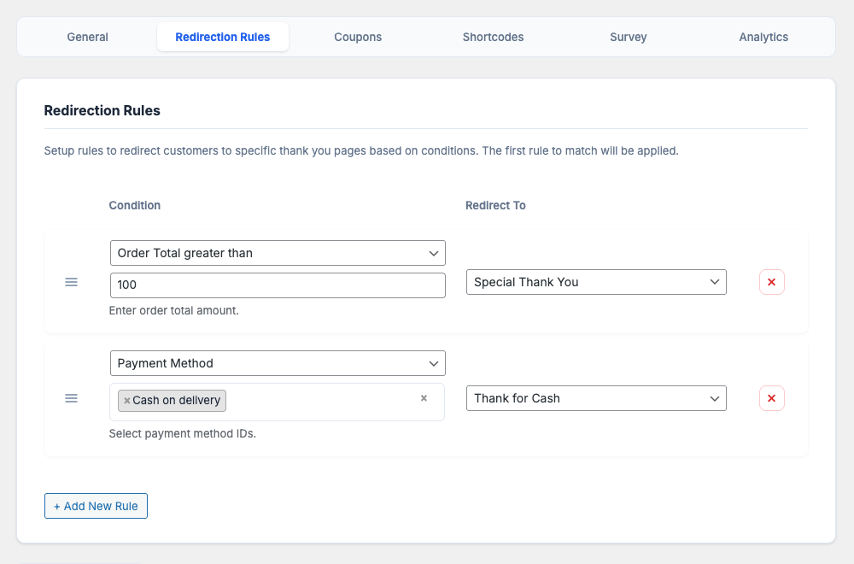
Task: Delete the Order Total redirection rule
Action: 771,282
